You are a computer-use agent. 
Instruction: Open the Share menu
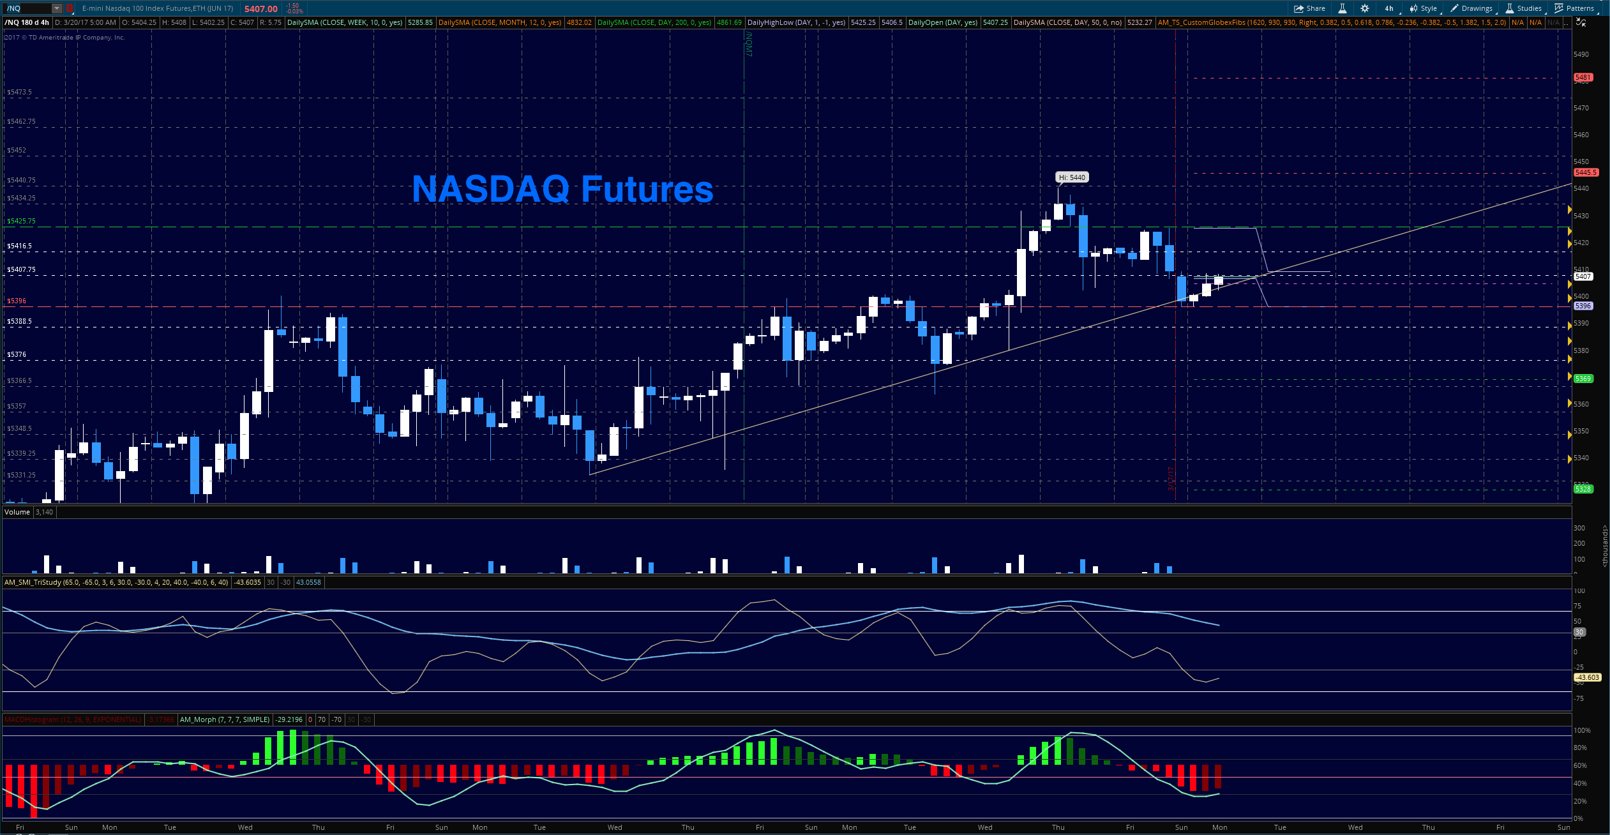point(1309,8)
